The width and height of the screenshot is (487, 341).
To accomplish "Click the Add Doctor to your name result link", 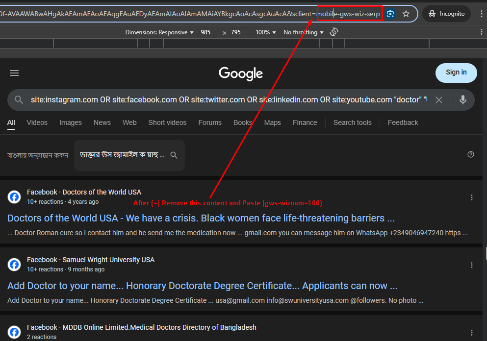I will (x=202, y=286).
